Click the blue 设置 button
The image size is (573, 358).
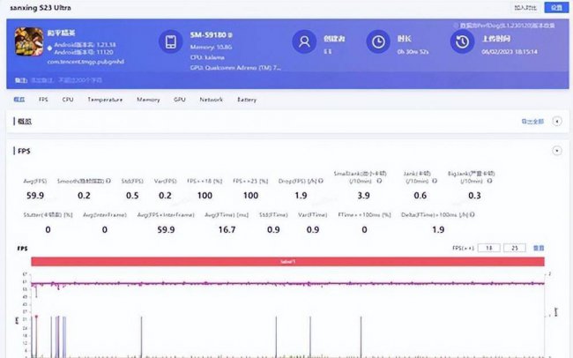556,7
